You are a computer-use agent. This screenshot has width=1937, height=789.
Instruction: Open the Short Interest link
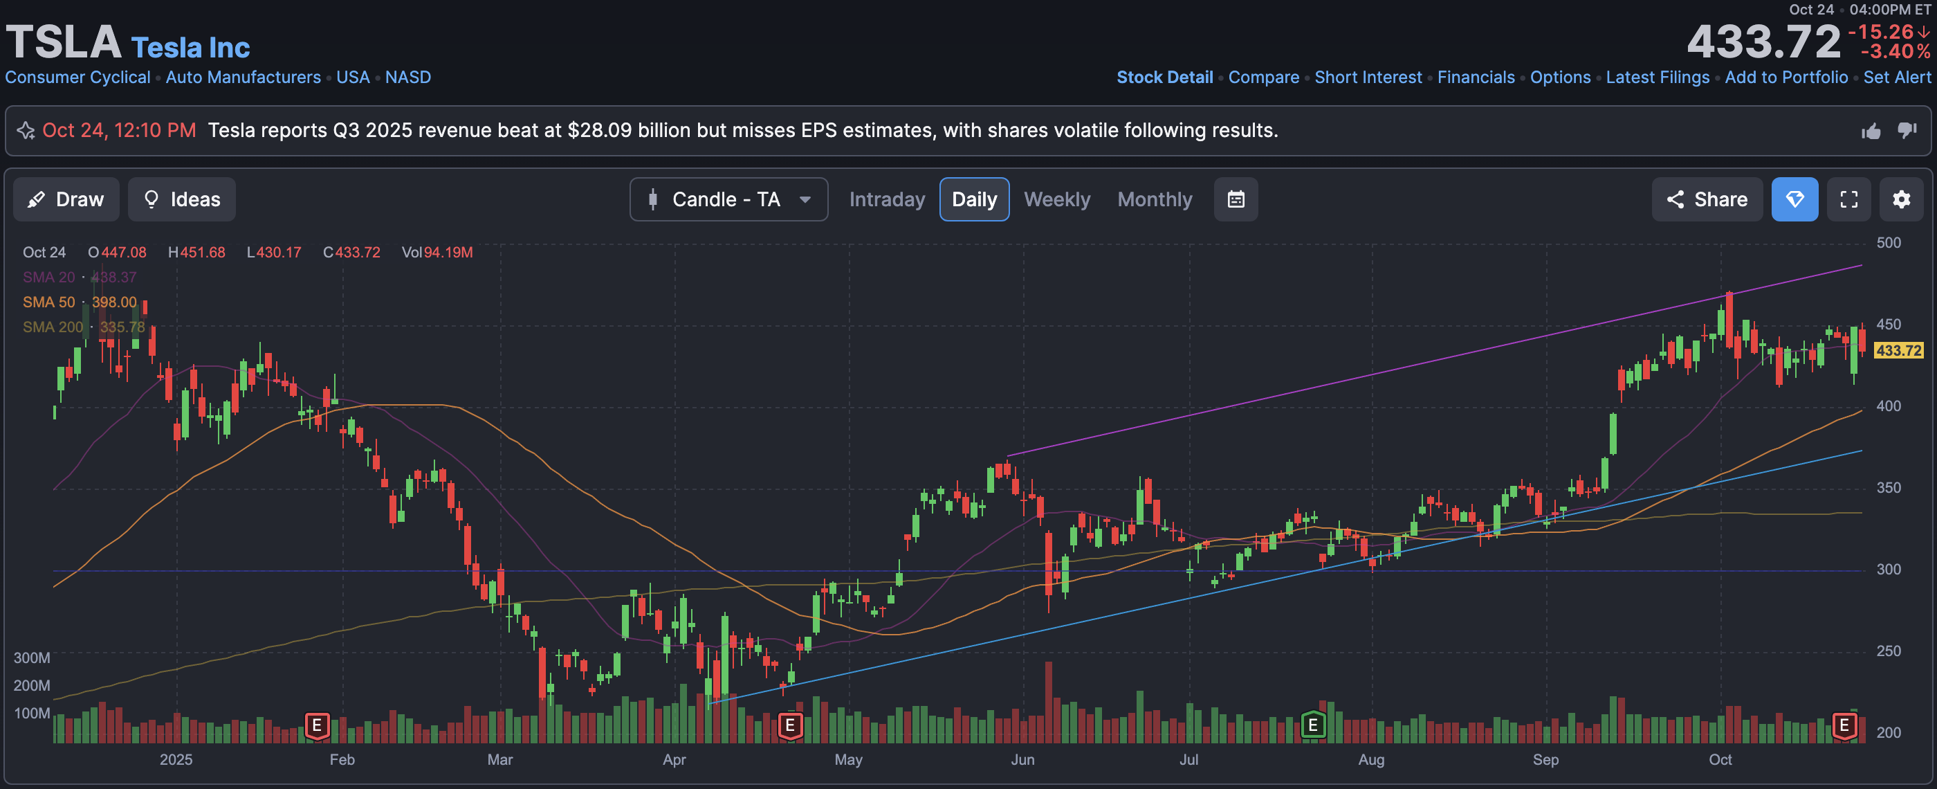[x=1368, y=78]
